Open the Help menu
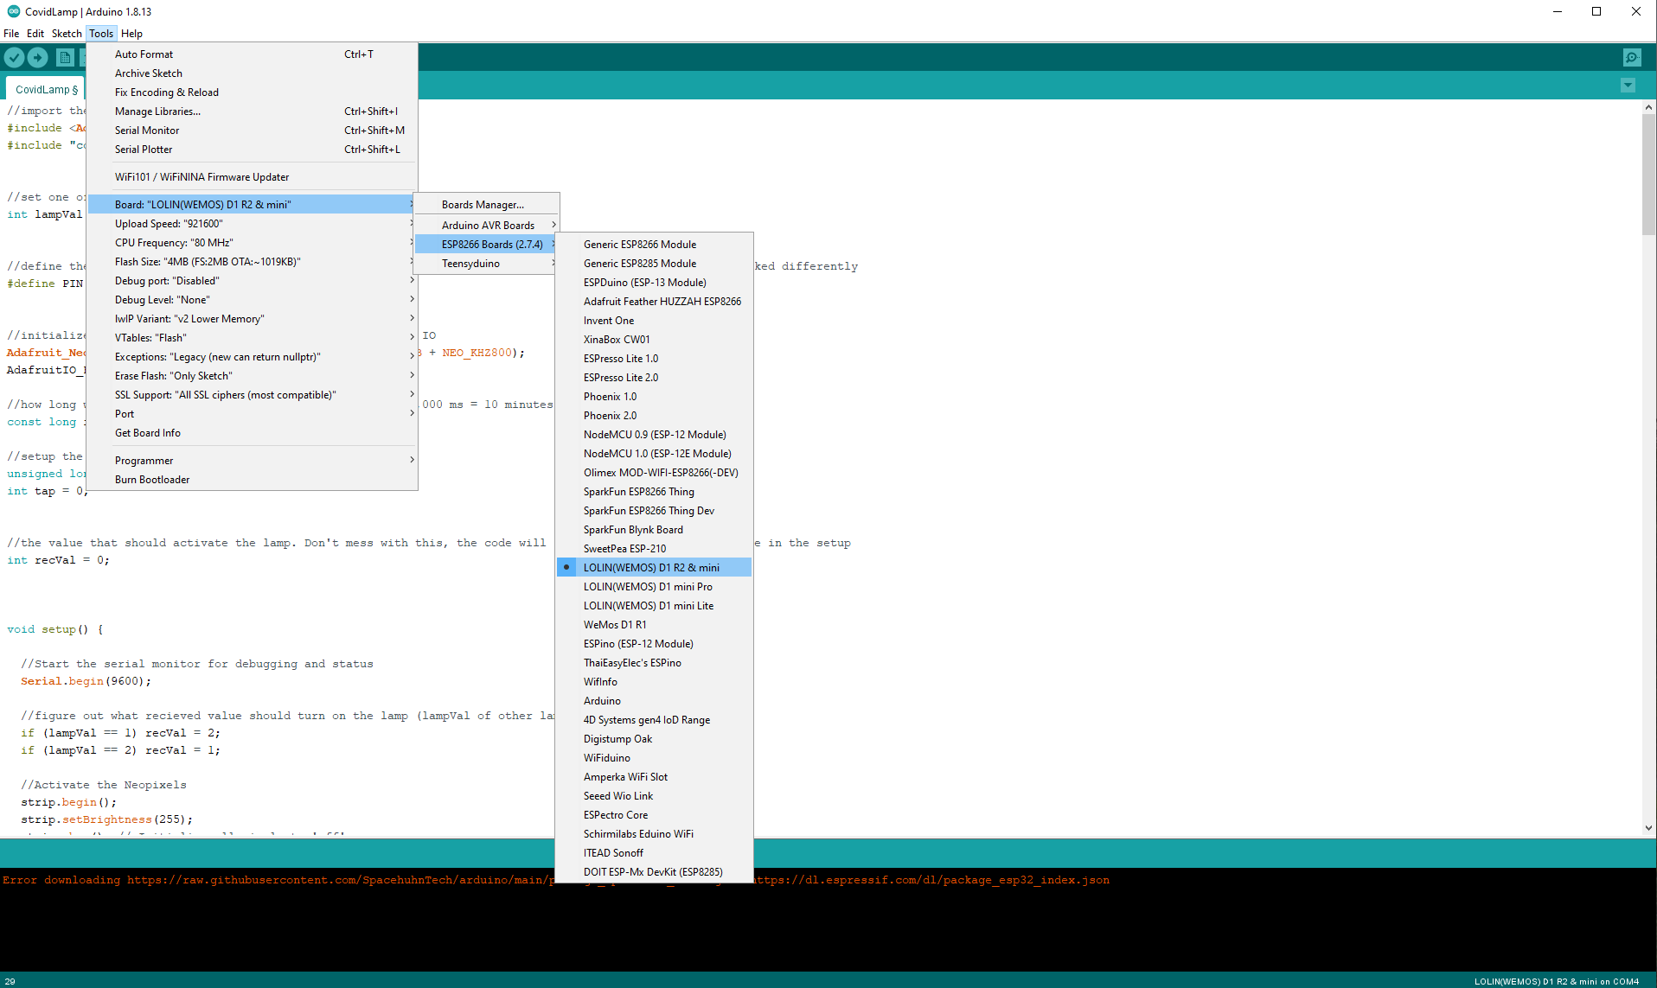 tap(131, 34)
